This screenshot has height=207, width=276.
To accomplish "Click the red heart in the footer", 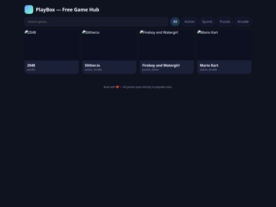I will pyautogui.click(x=118, y=87).
